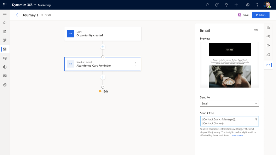Go back using the left arrow
Screen dimensions: 276x155
click(x=18, y=15)
